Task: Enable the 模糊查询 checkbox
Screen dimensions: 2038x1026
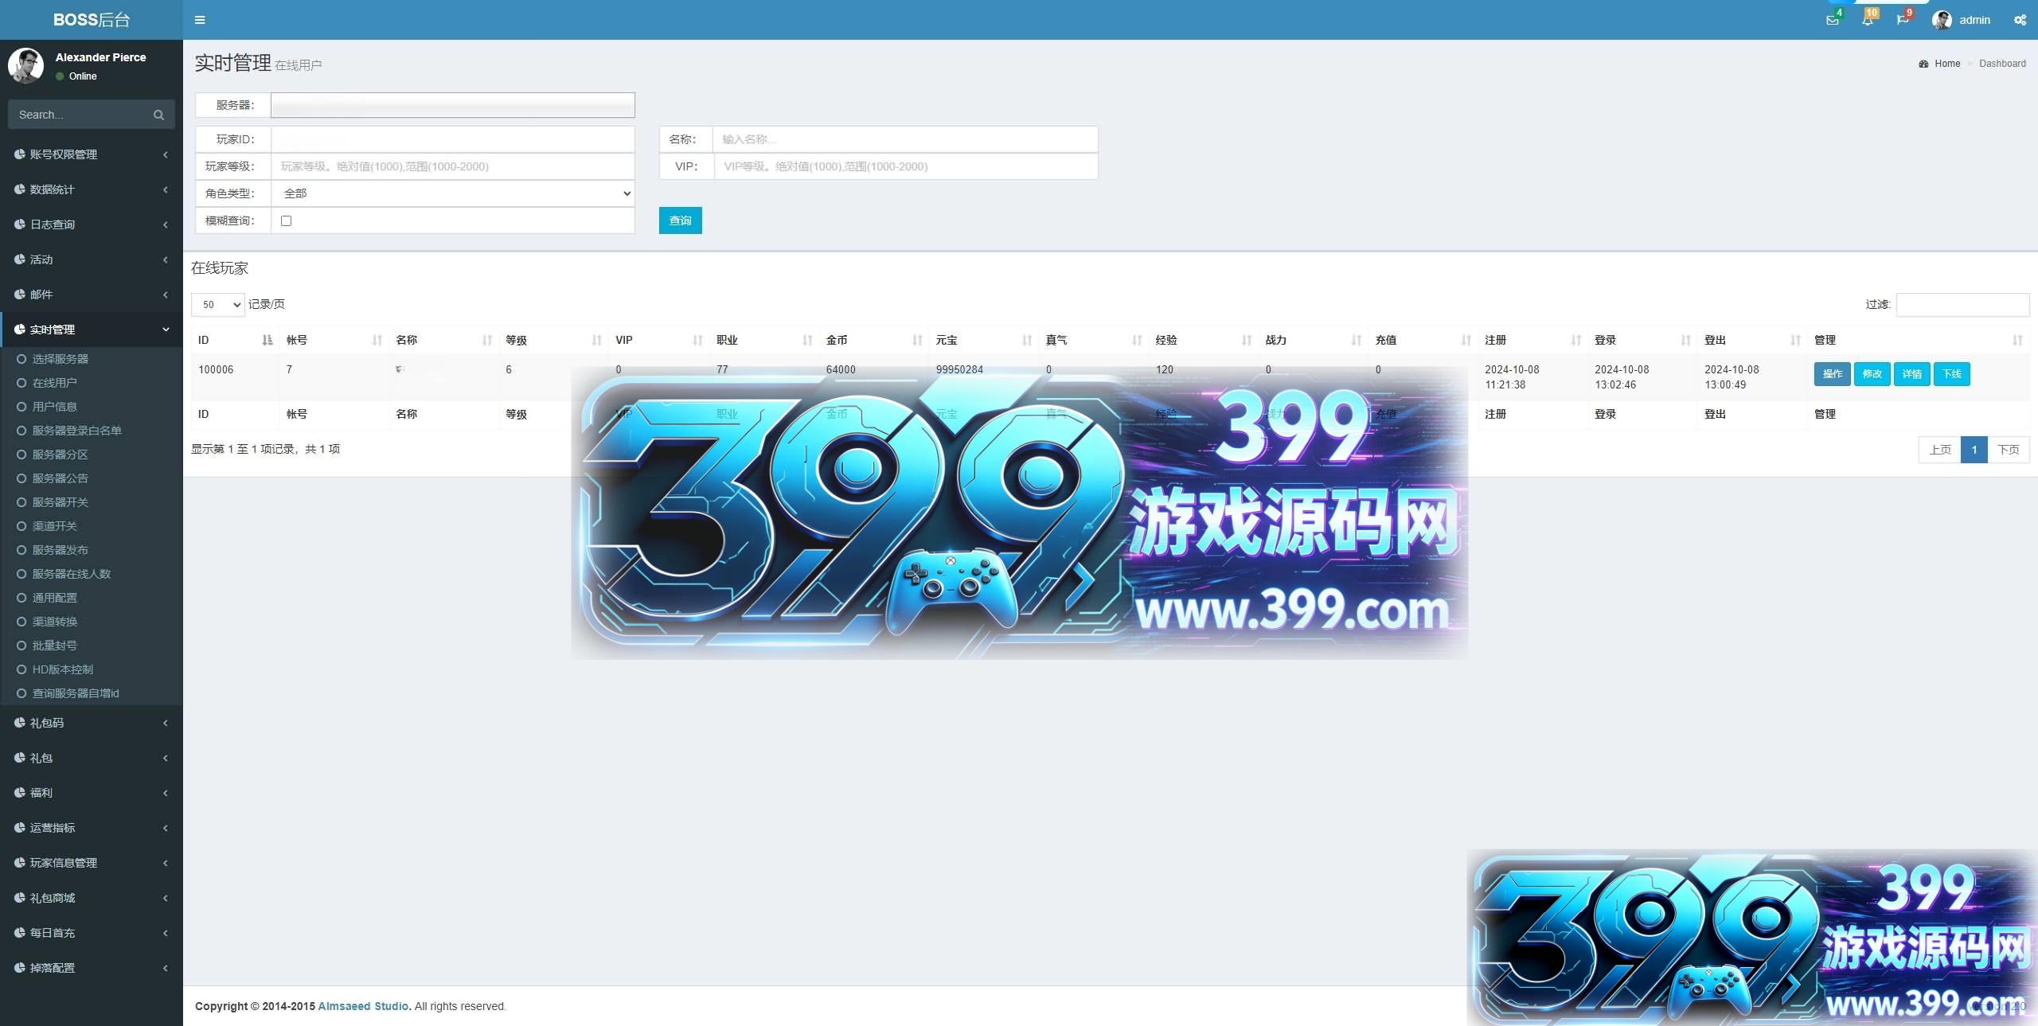Action: 287,220
